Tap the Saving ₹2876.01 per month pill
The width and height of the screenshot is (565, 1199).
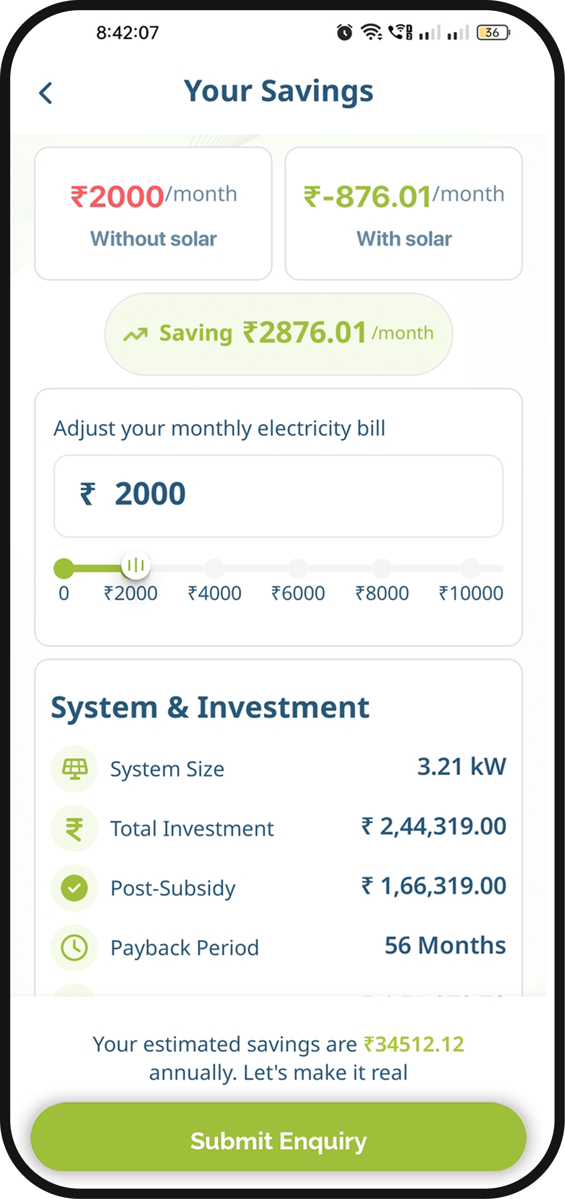(279, 334)
